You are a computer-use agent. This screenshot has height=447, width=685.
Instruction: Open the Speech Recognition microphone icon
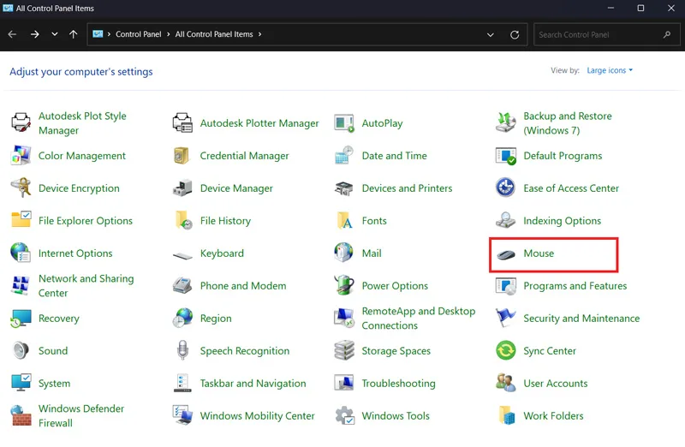point(182,351)
